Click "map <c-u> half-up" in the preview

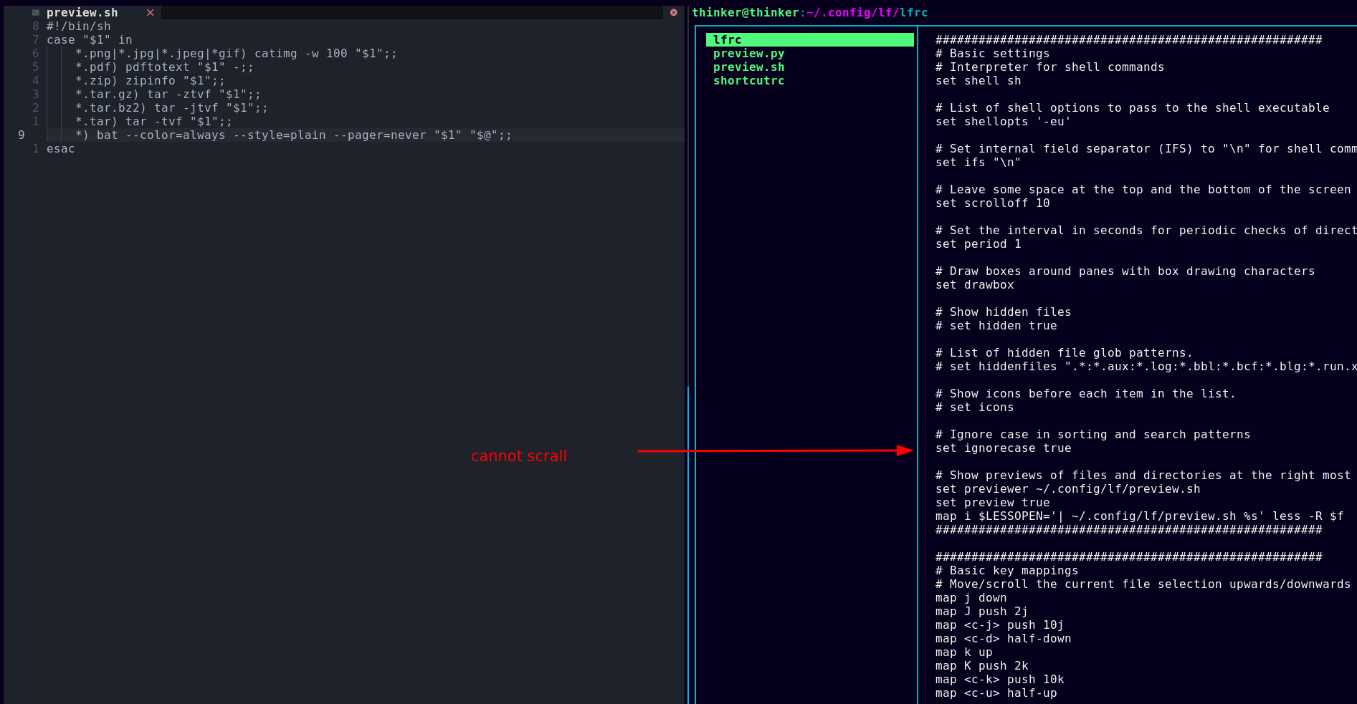click(996, 693)
